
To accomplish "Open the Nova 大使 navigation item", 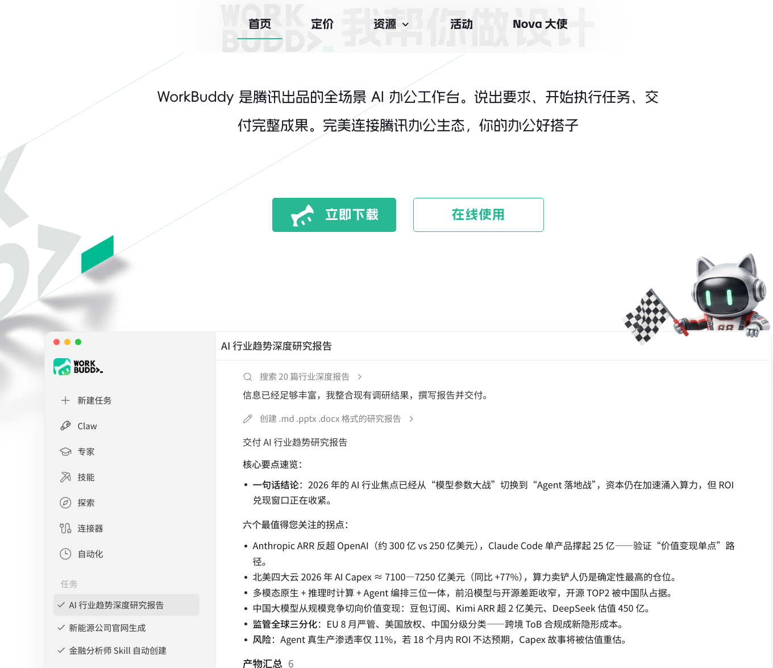I will pos(540,24).
